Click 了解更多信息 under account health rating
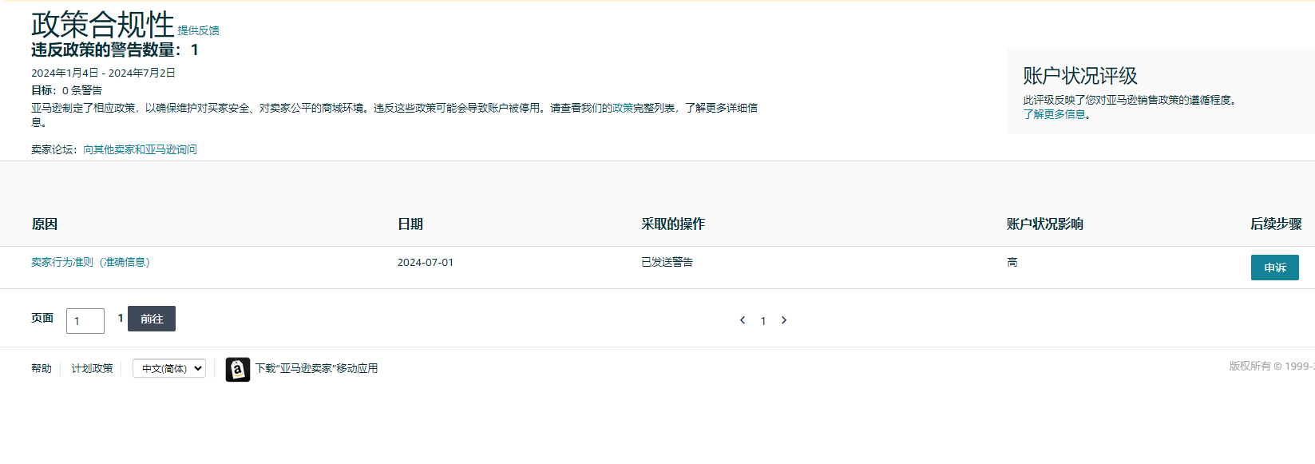This screenshot has height=464, width=1315. [1054, 114]
